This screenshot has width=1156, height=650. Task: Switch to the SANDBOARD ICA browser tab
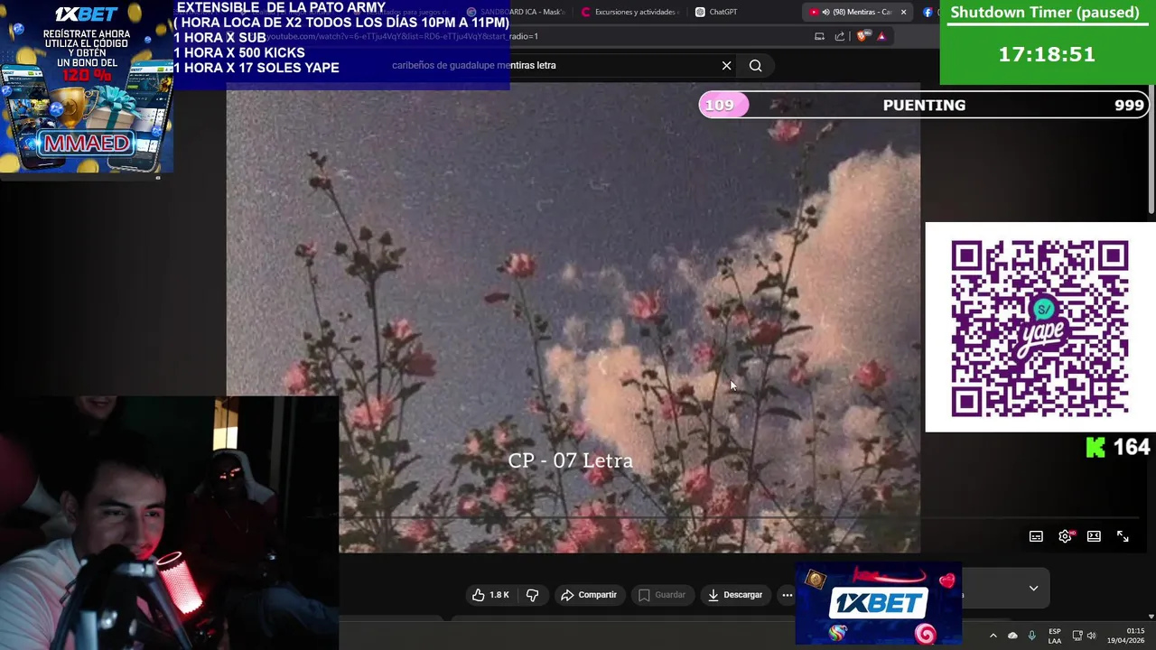tap(516, 12)
